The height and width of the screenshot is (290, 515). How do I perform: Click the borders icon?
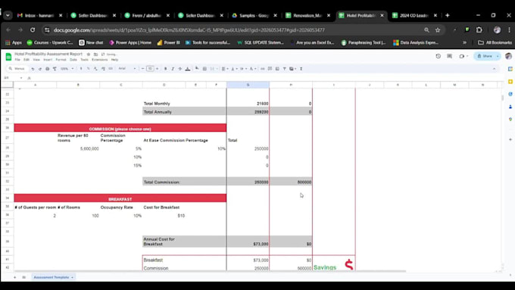coord(205,69)
